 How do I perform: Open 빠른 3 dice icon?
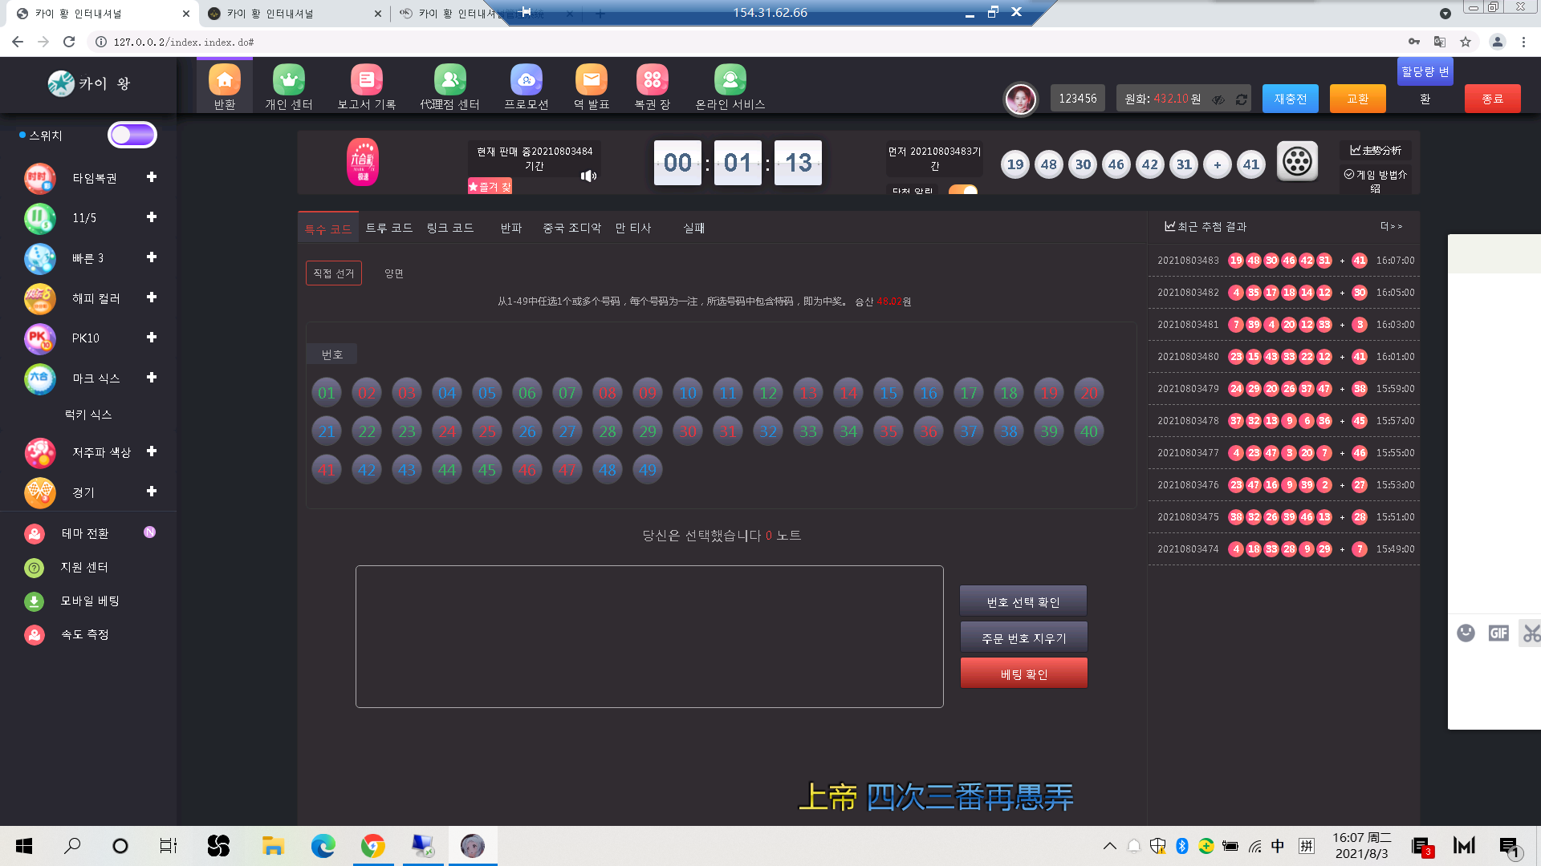coord(40,258)
